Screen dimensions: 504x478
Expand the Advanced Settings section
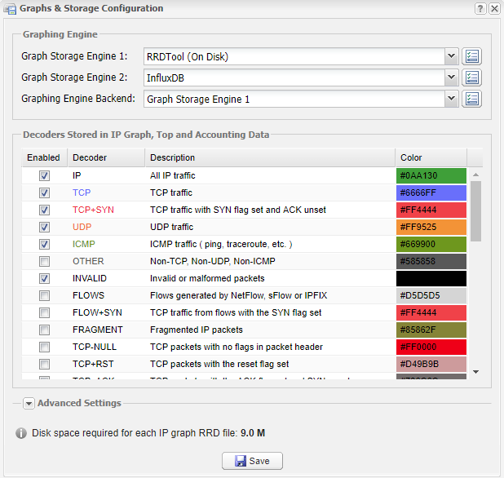tap(29, 403)
